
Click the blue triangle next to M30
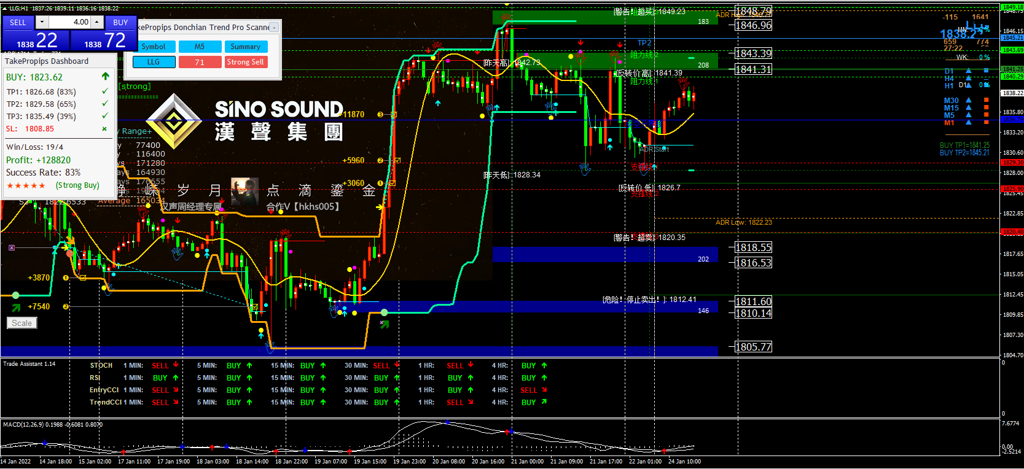969,100
